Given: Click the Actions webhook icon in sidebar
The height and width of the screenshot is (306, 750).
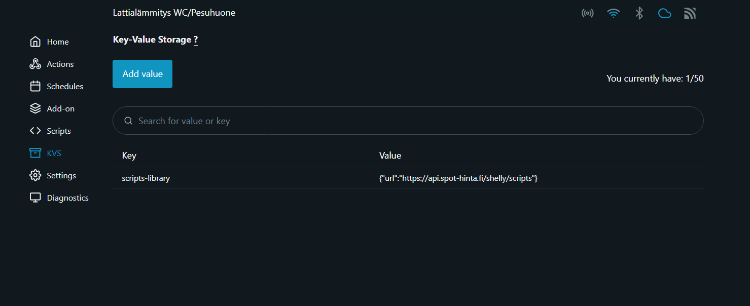Looking at the screenshot, I should tap(35, 64).
